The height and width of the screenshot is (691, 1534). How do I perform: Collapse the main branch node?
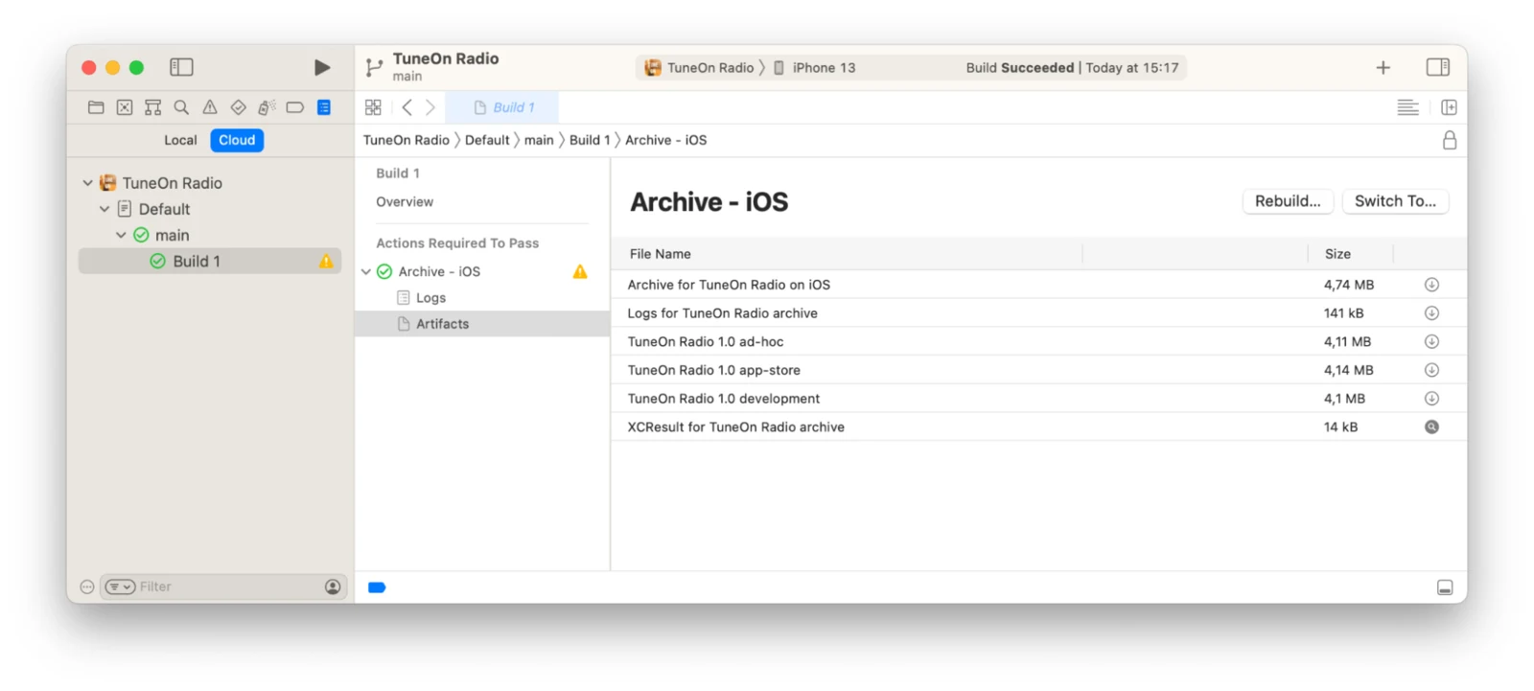(x=121, y=235)
